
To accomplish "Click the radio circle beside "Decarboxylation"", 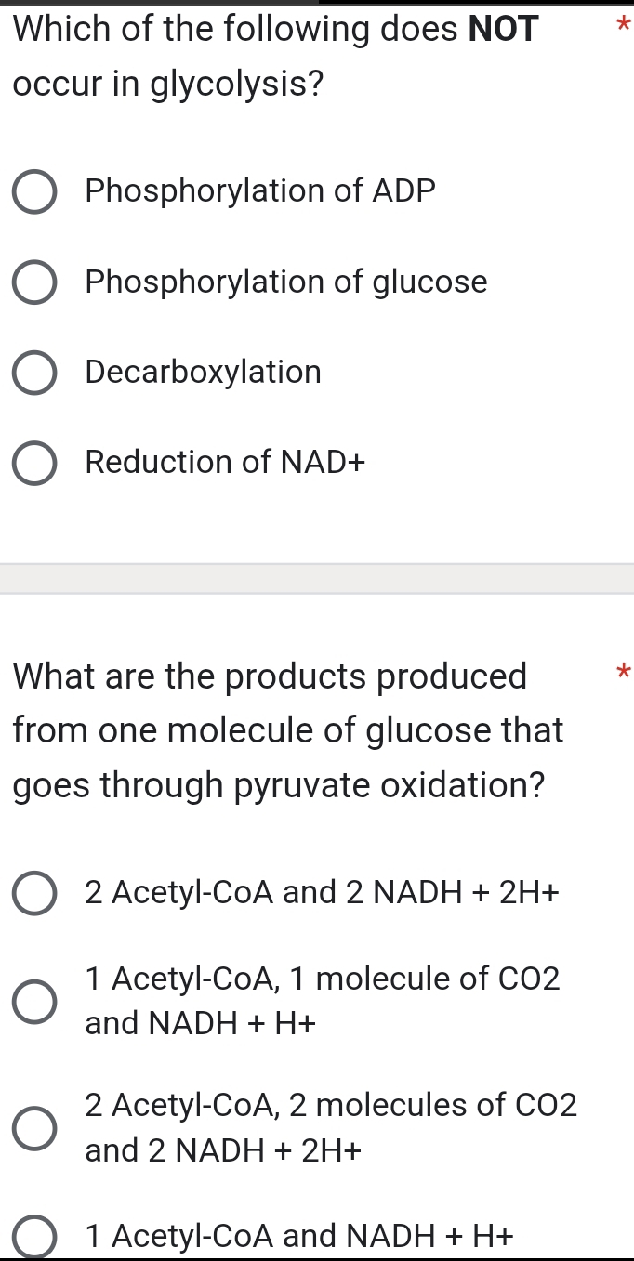I will [x=34, y=372].
